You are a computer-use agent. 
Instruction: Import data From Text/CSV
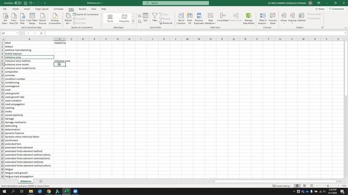click(x=14, y=18)
